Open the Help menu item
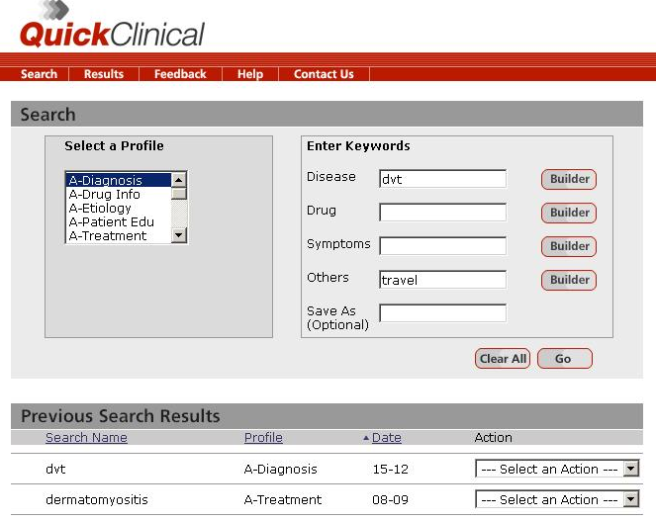 (250, 74)
